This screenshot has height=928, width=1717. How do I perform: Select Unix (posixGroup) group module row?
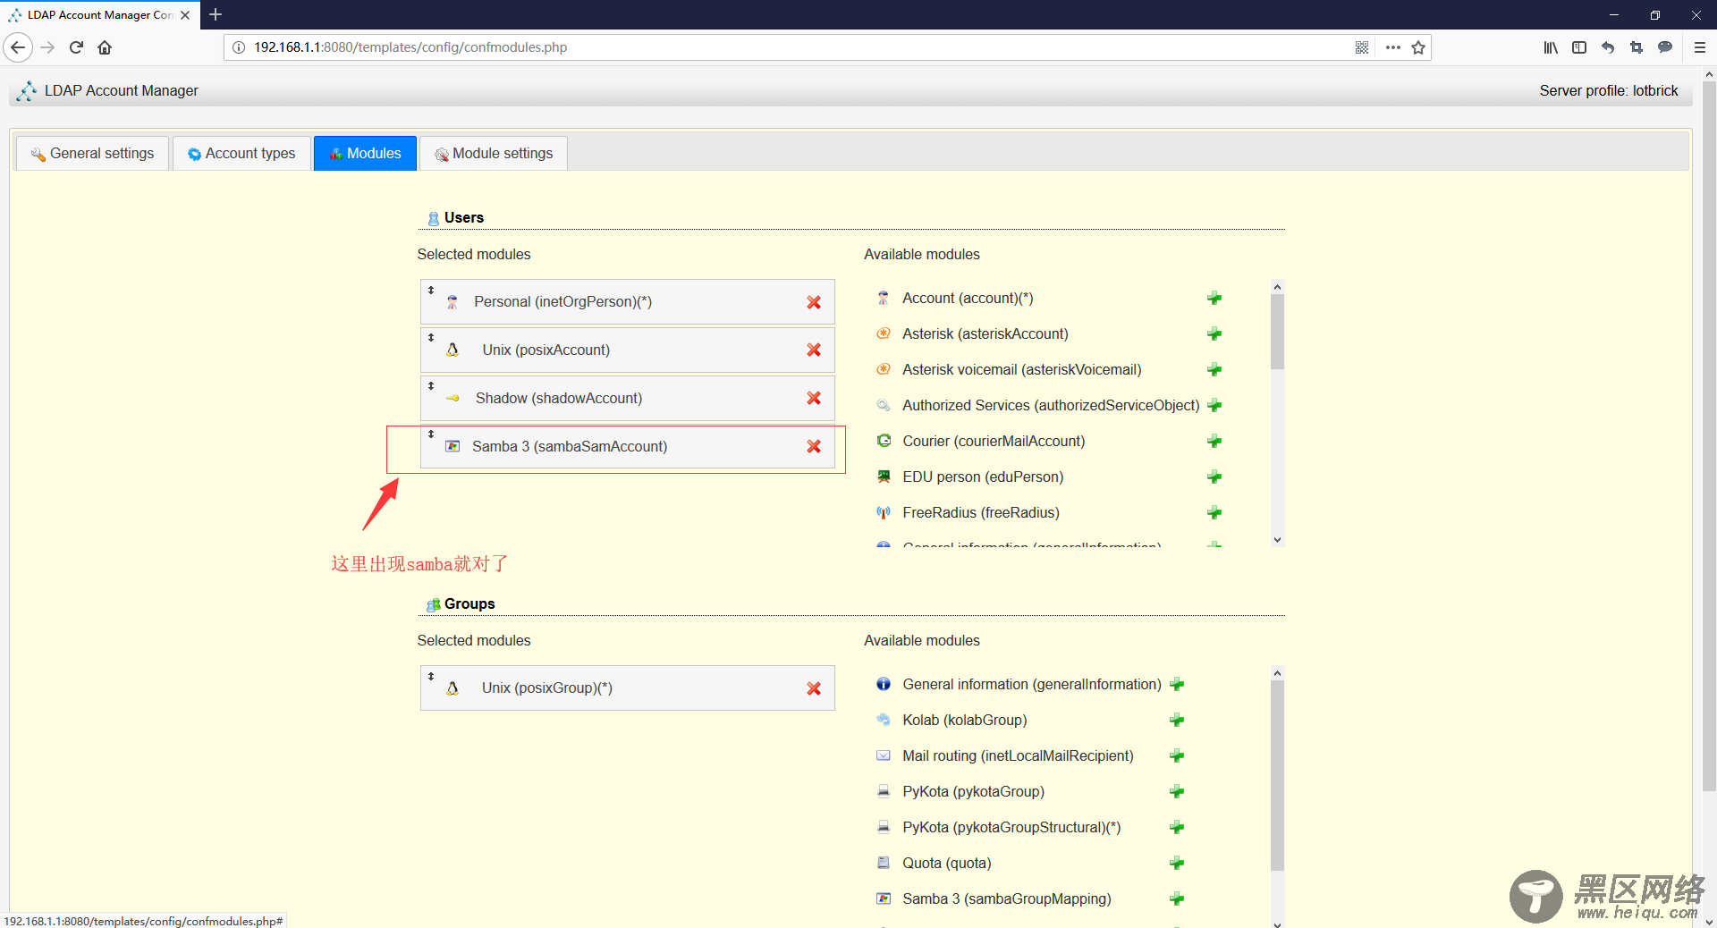point(628,688)
